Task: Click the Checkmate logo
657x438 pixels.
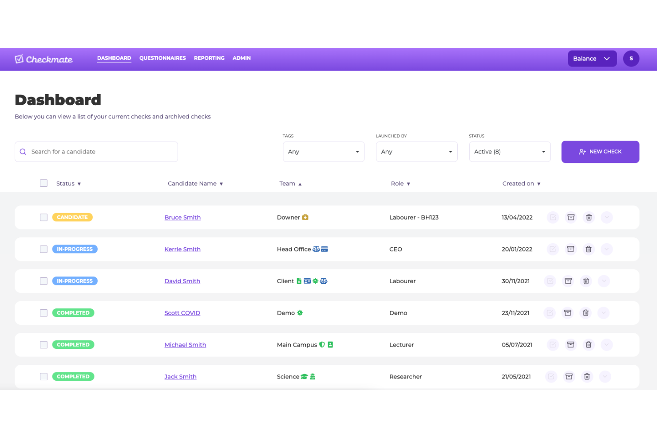Action: 44,59
